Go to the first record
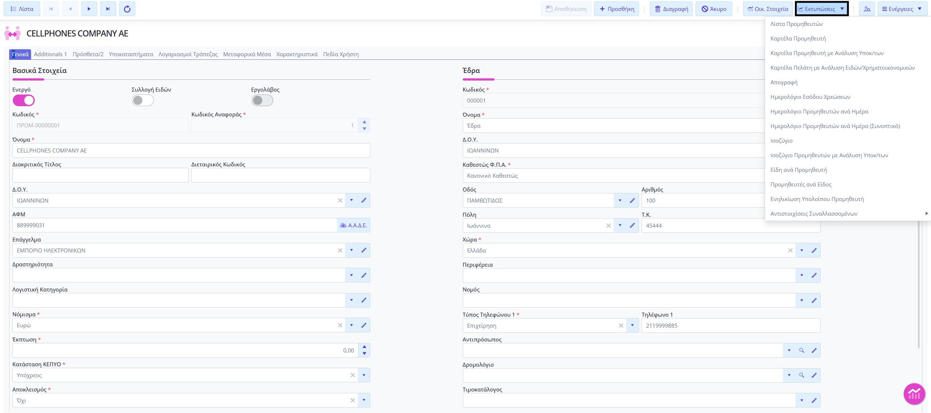 click(x=51, y=9)
